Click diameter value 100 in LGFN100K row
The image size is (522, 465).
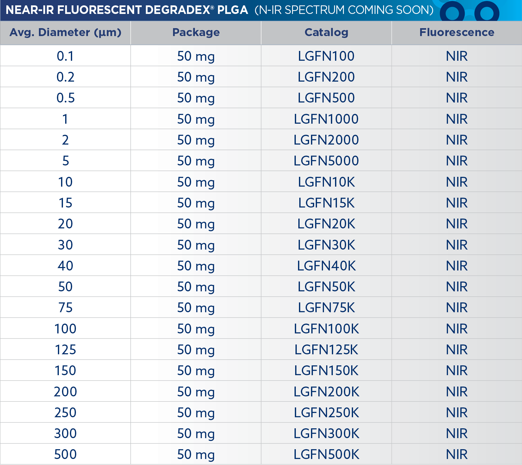pos(65,329)
